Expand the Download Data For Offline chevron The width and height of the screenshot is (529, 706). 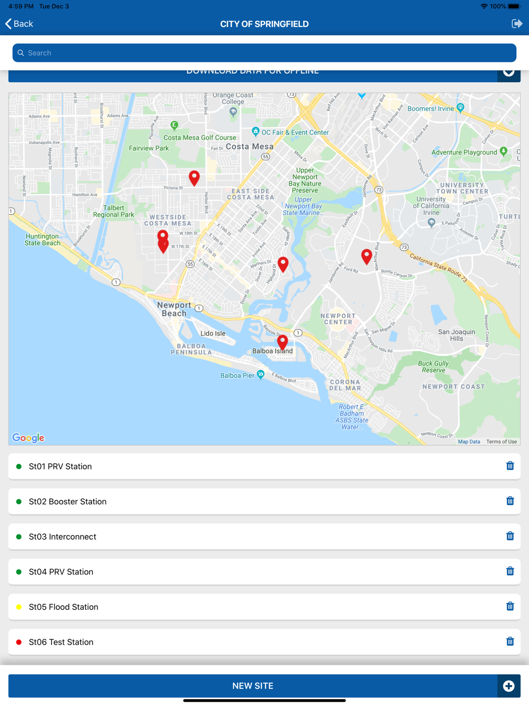click(509, 73)
